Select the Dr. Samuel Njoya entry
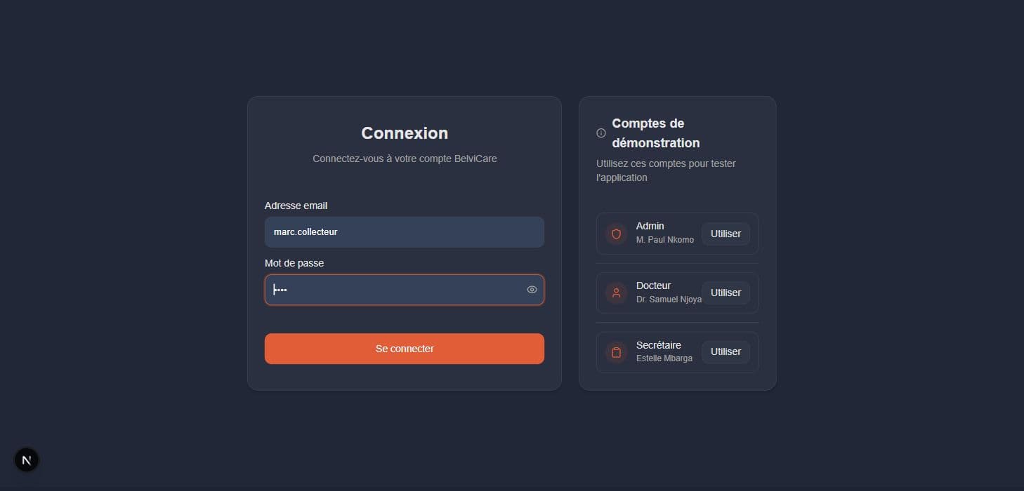This screenshot has height=491, width=1024. [x=678, y=293]
